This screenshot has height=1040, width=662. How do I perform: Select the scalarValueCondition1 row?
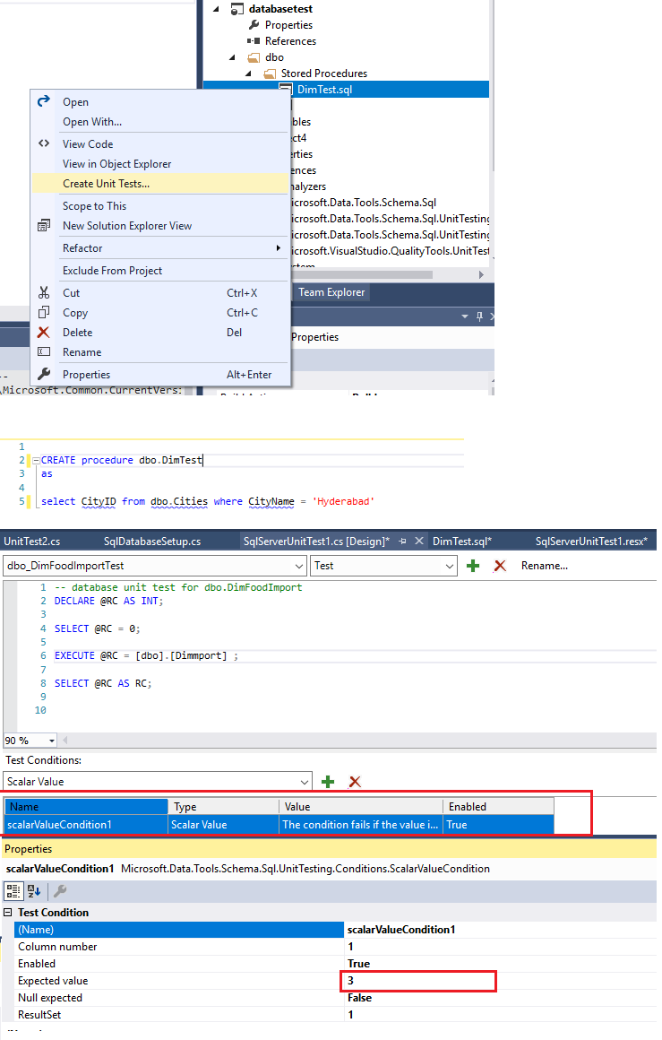click(x=279, y=825)
